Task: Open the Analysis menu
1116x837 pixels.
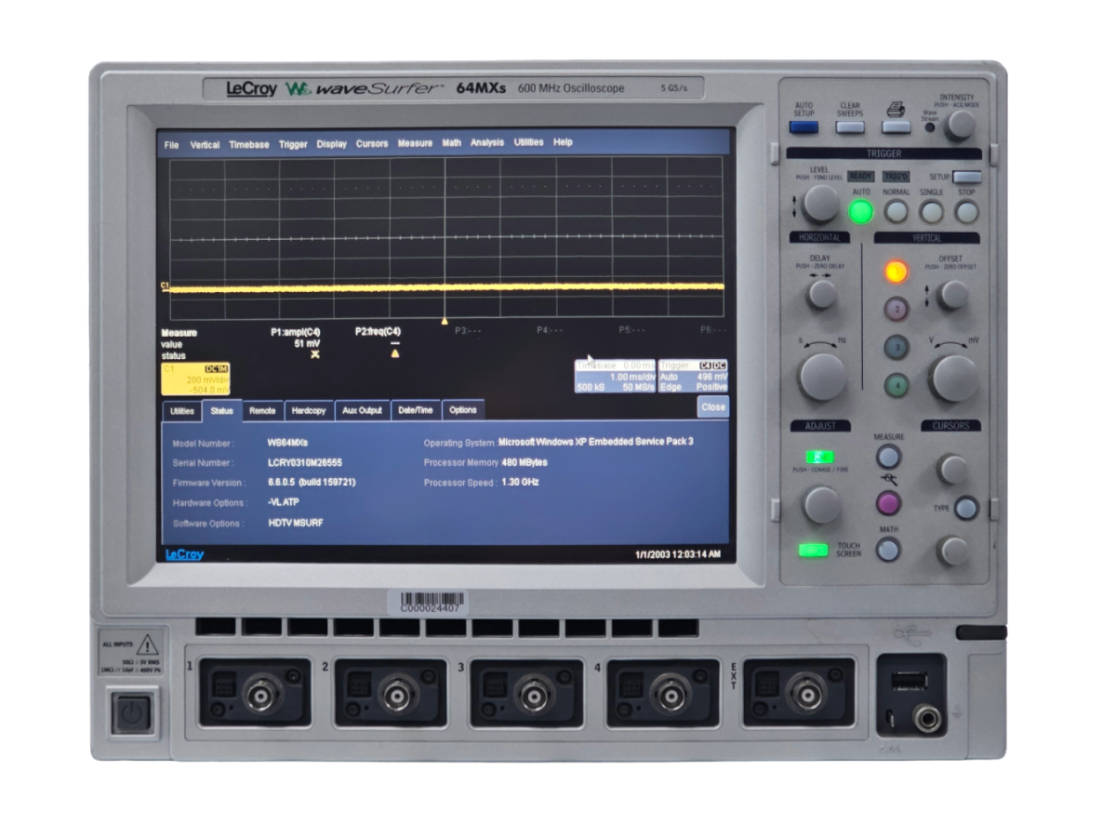Action: pos(487,142)
